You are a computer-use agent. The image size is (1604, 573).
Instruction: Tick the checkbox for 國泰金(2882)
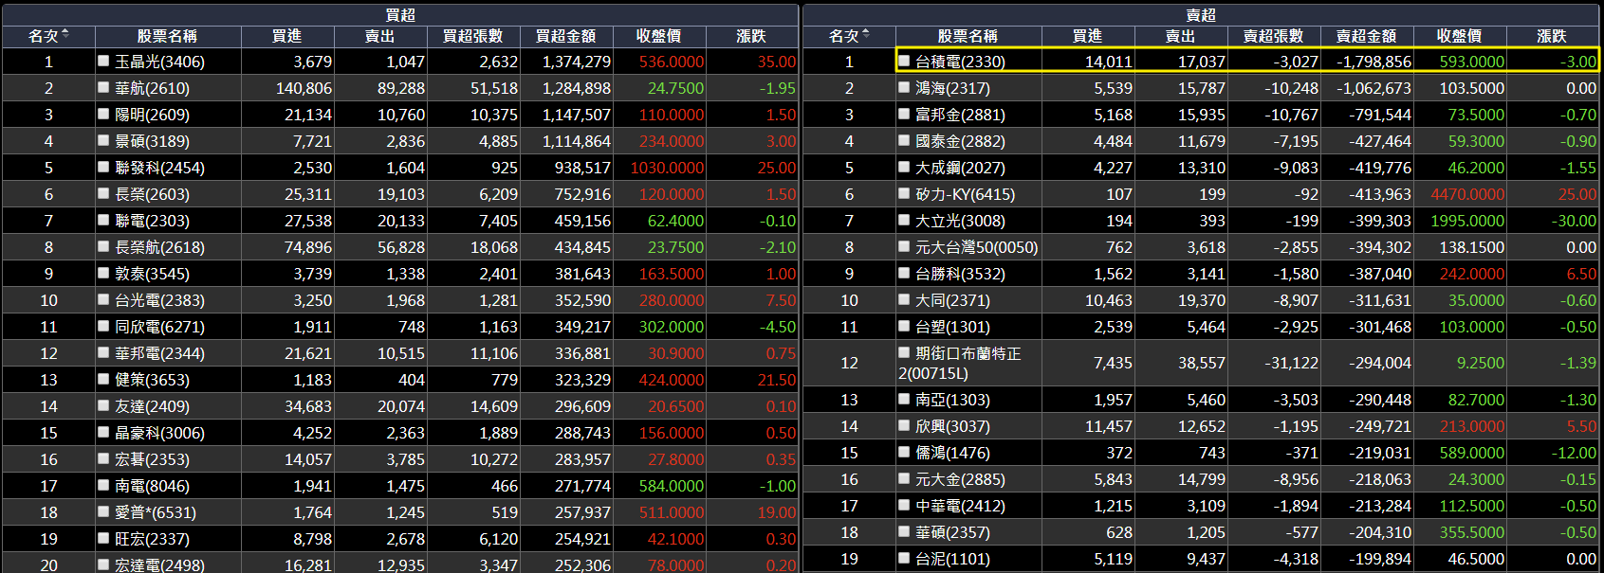[904, 140]
